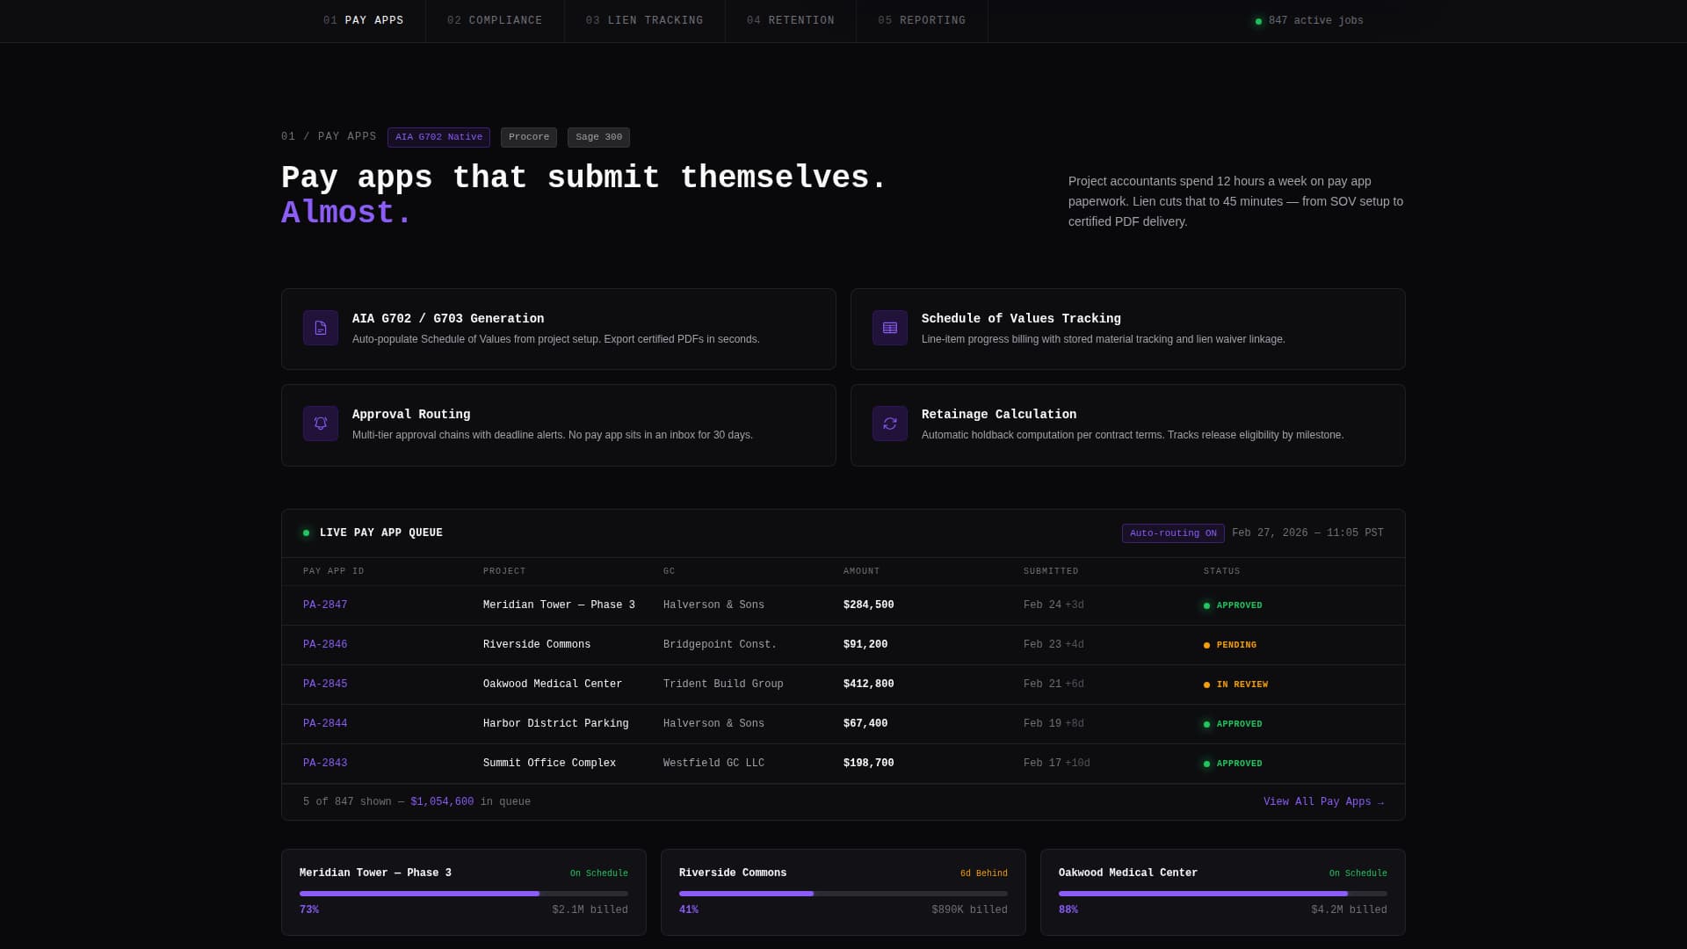The height and width of the screenshot is (949, 1687).
Task: Click the Sage 300 integration tag
Action: pos(598,137)
